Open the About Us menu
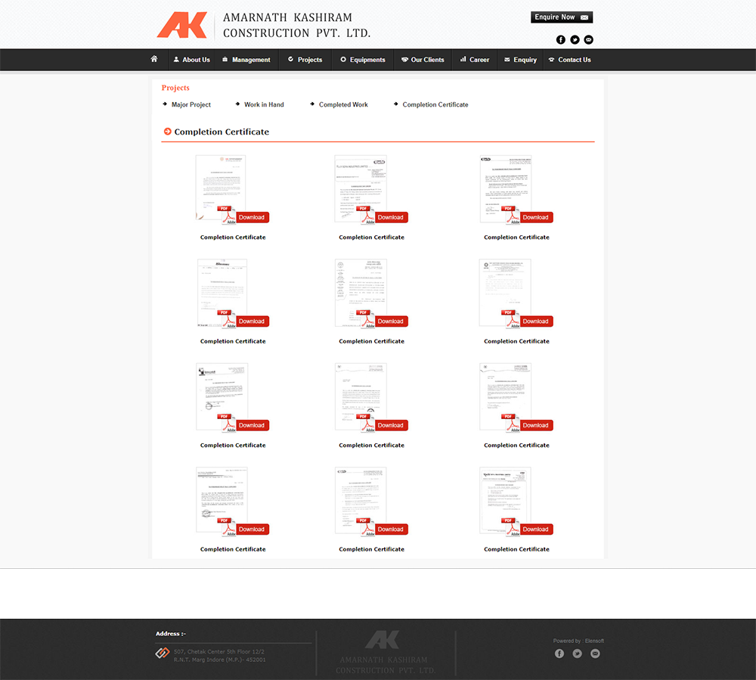Viewport: 756px width, 680px height. pyautogui.click(x=191, y=60)
